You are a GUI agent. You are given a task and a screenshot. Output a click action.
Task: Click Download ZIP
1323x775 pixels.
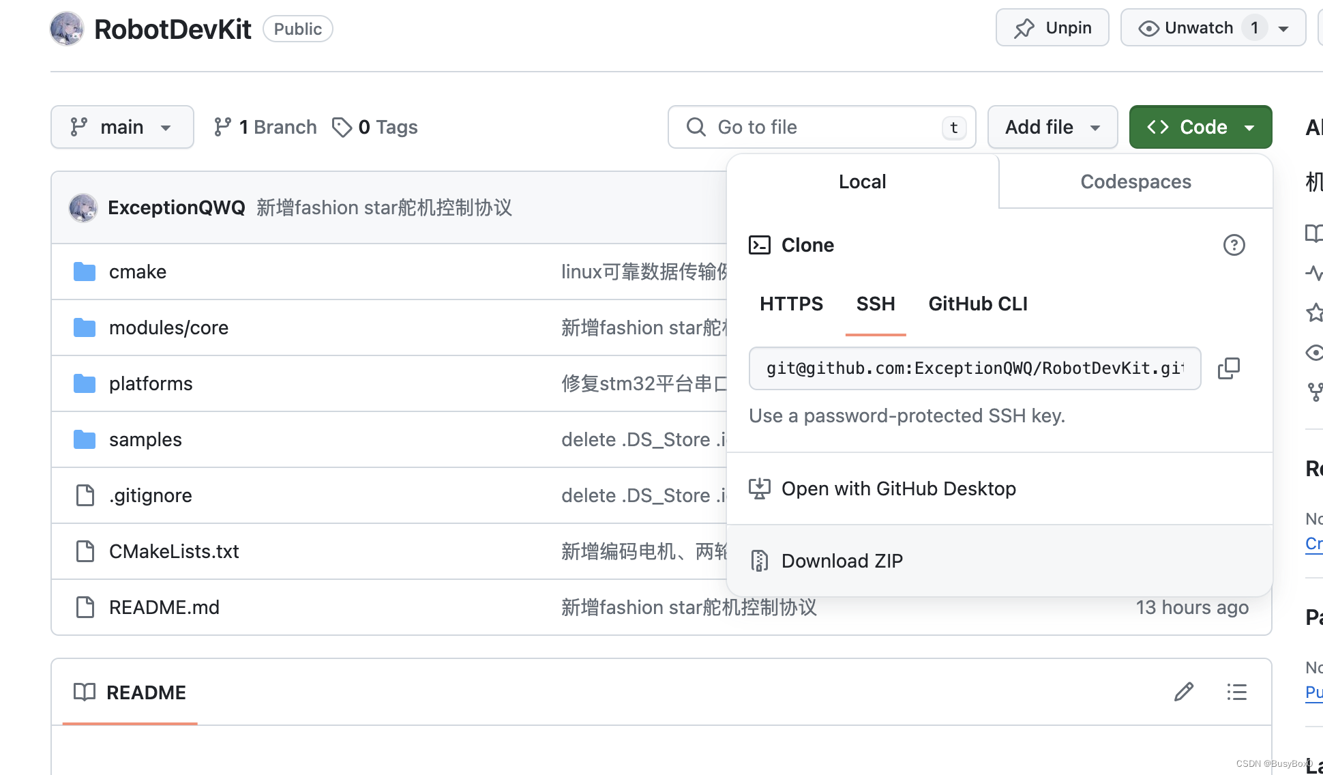[842, 561]
